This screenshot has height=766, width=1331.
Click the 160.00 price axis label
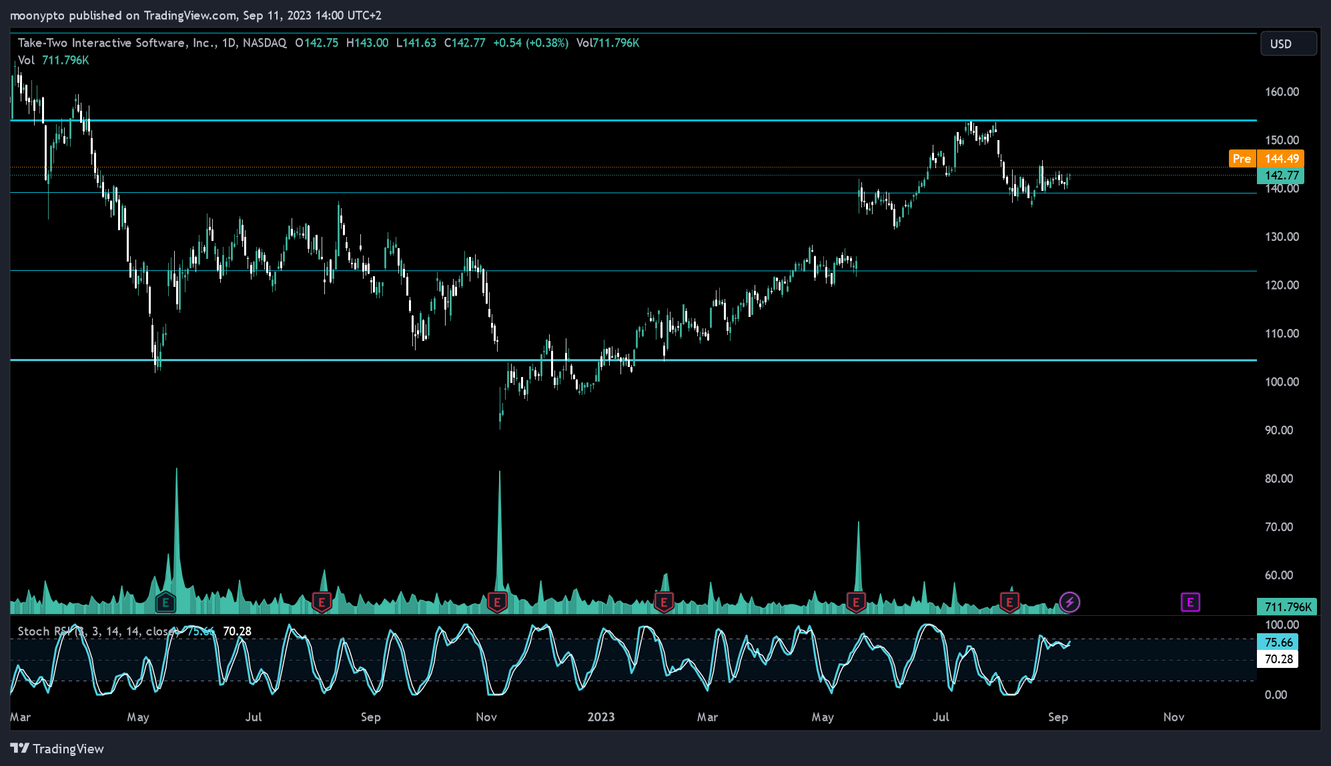[1282, 92]
